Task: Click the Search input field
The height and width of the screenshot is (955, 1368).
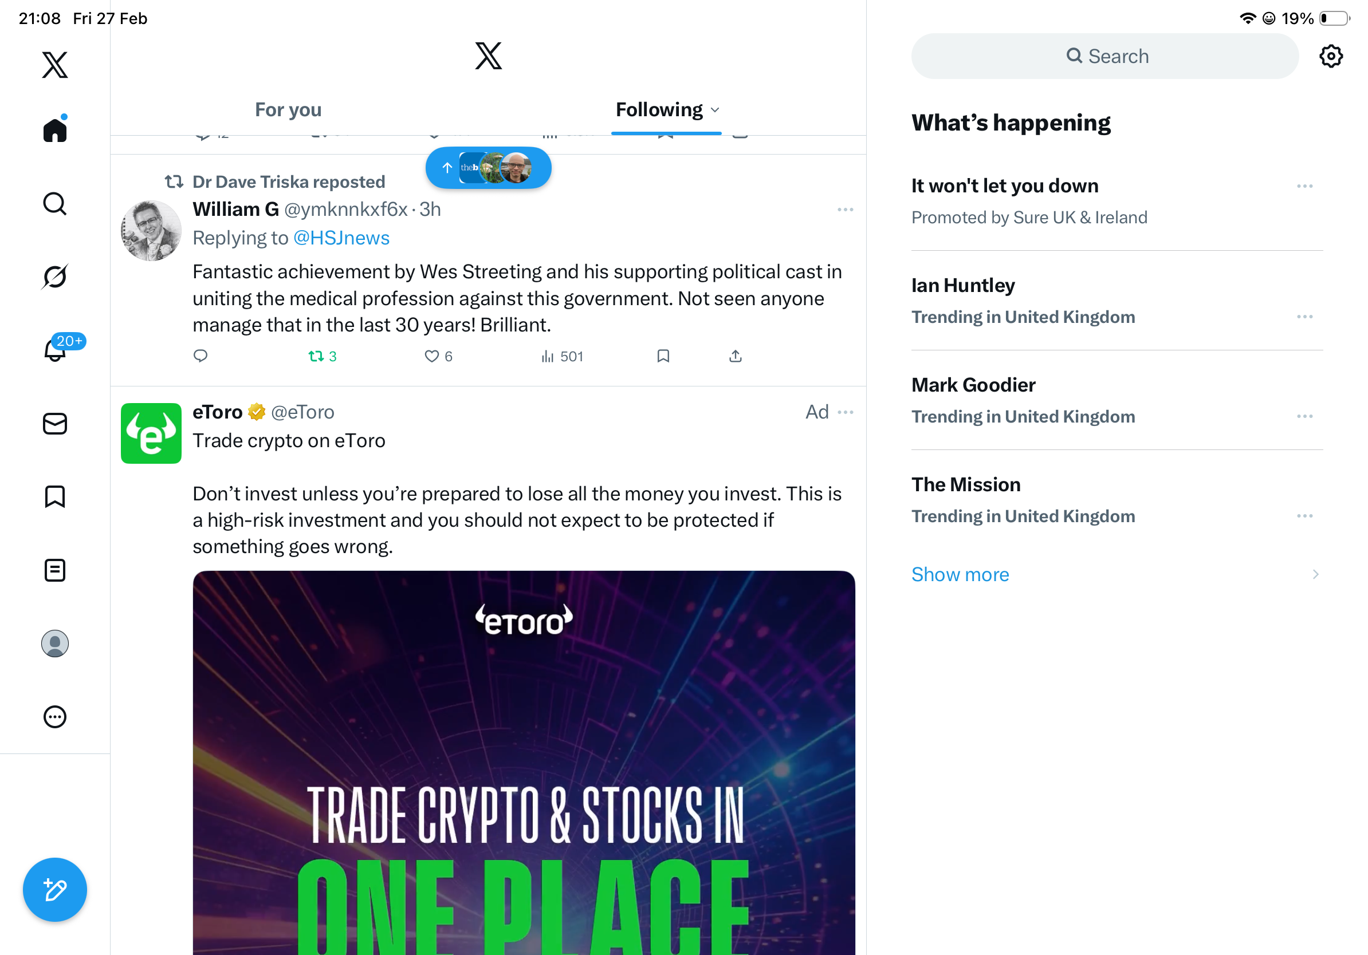Action: tap(1104, 57)
